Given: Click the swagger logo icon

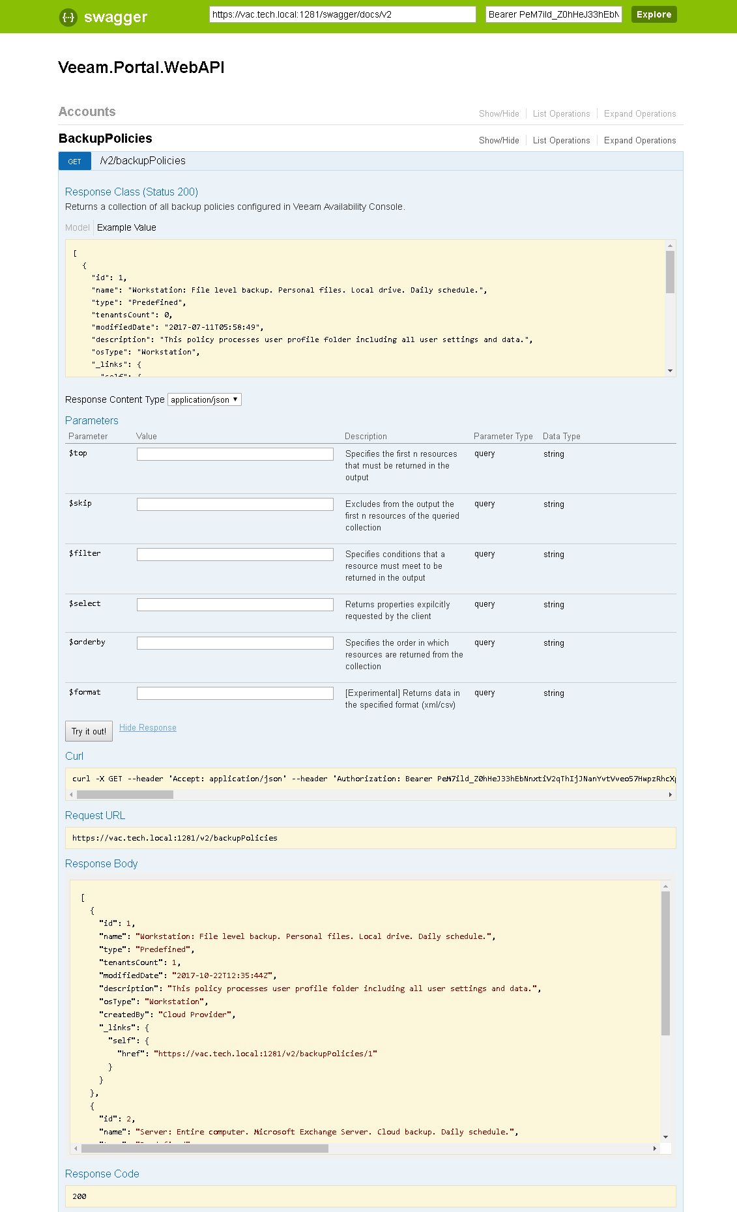Looking at the screenshot, I should [68, 17].
